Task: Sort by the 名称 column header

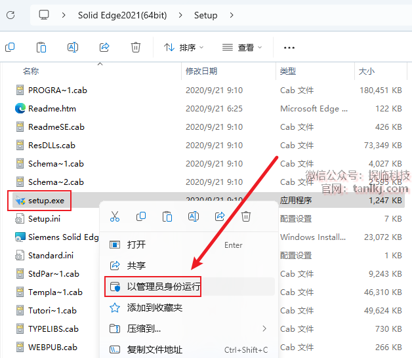Action: 31,71
